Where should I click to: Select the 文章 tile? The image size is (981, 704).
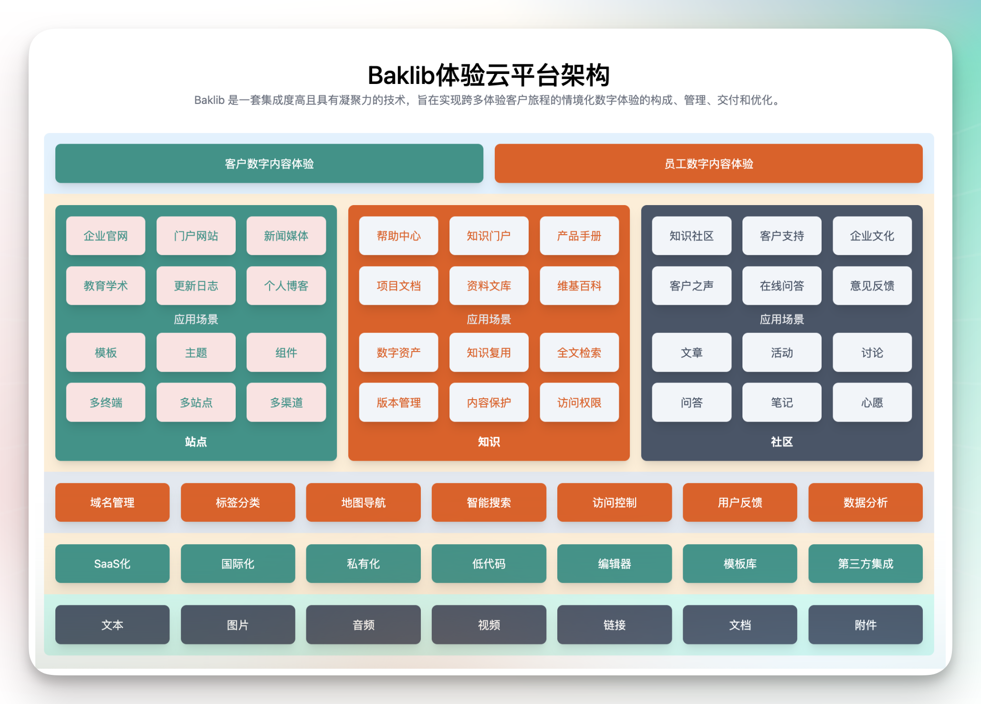pos(691,352)
